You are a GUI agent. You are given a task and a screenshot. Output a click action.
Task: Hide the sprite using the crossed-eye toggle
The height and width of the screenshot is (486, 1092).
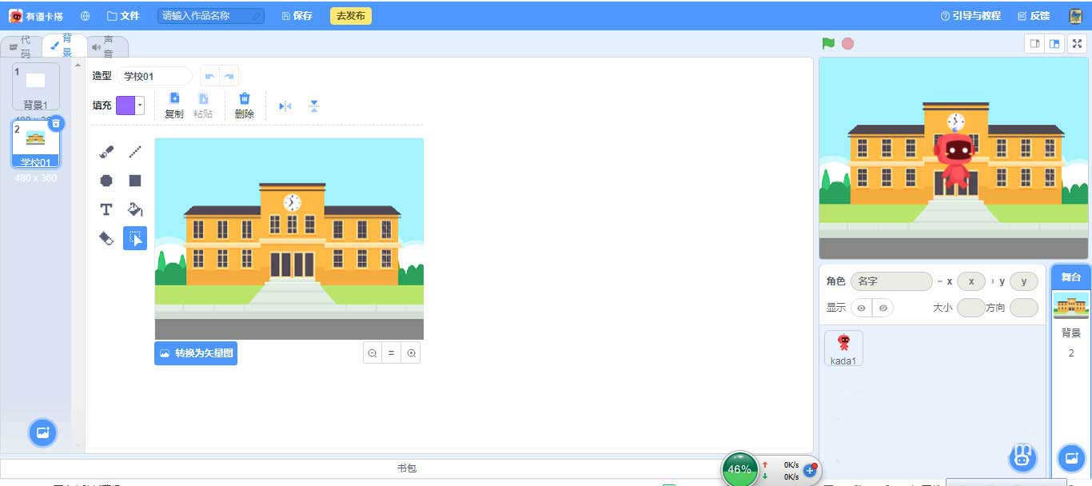click(x=884, y=308)
